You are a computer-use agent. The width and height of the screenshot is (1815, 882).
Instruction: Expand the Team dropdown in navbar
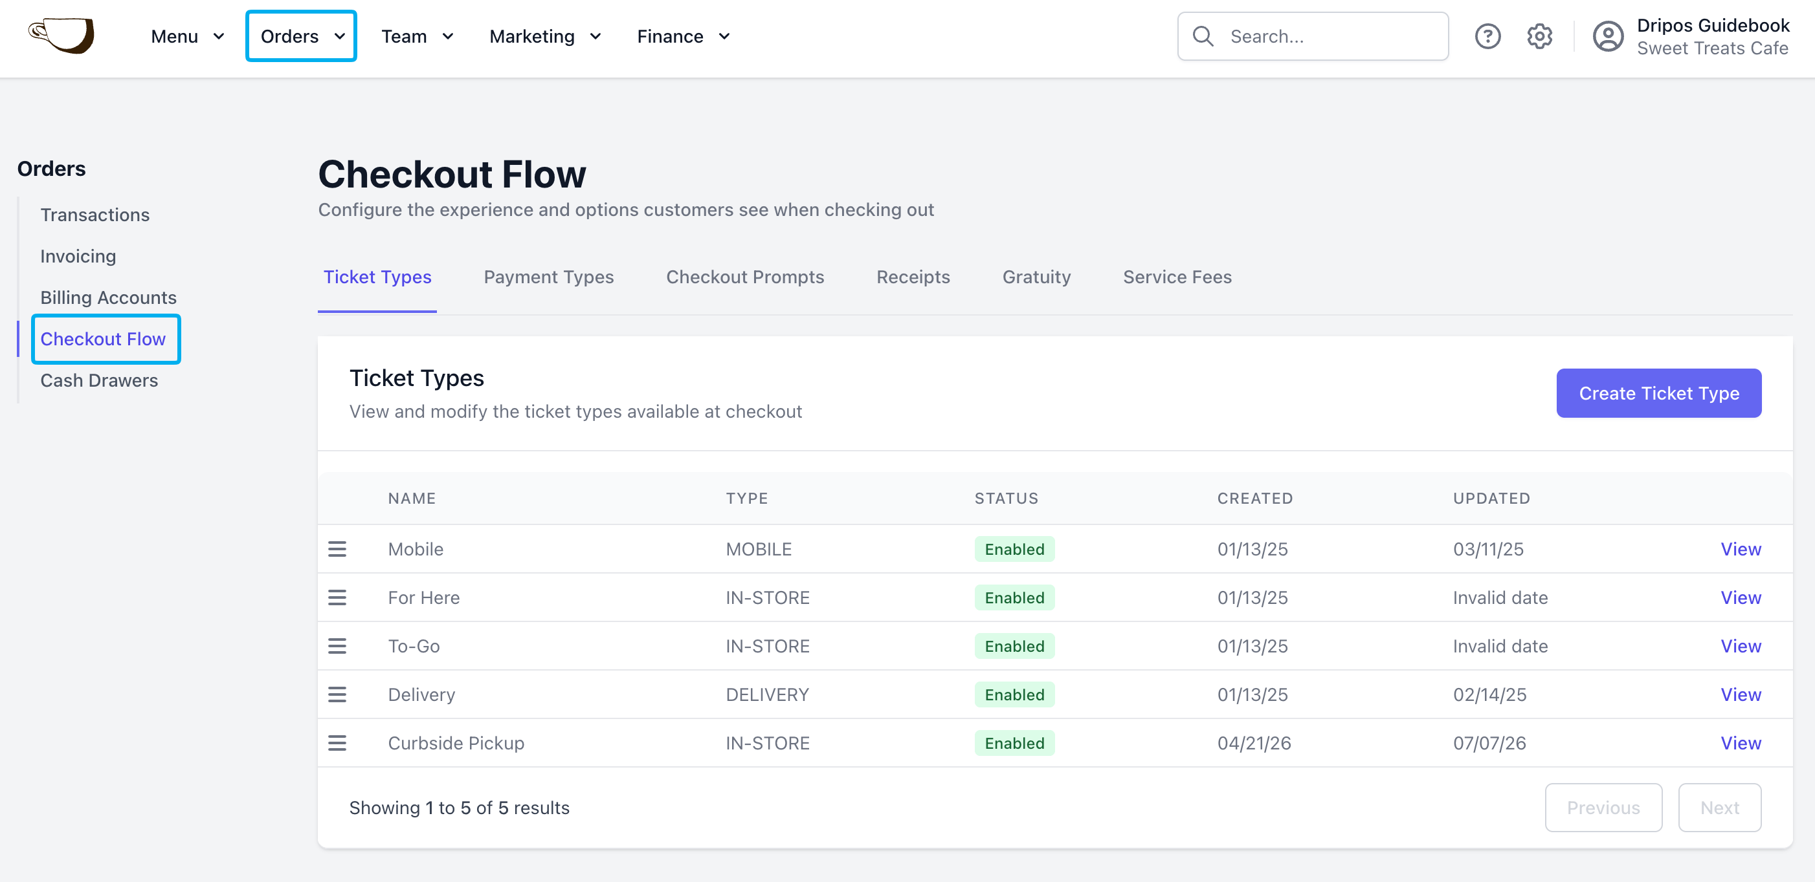click(x=417, y=37)
